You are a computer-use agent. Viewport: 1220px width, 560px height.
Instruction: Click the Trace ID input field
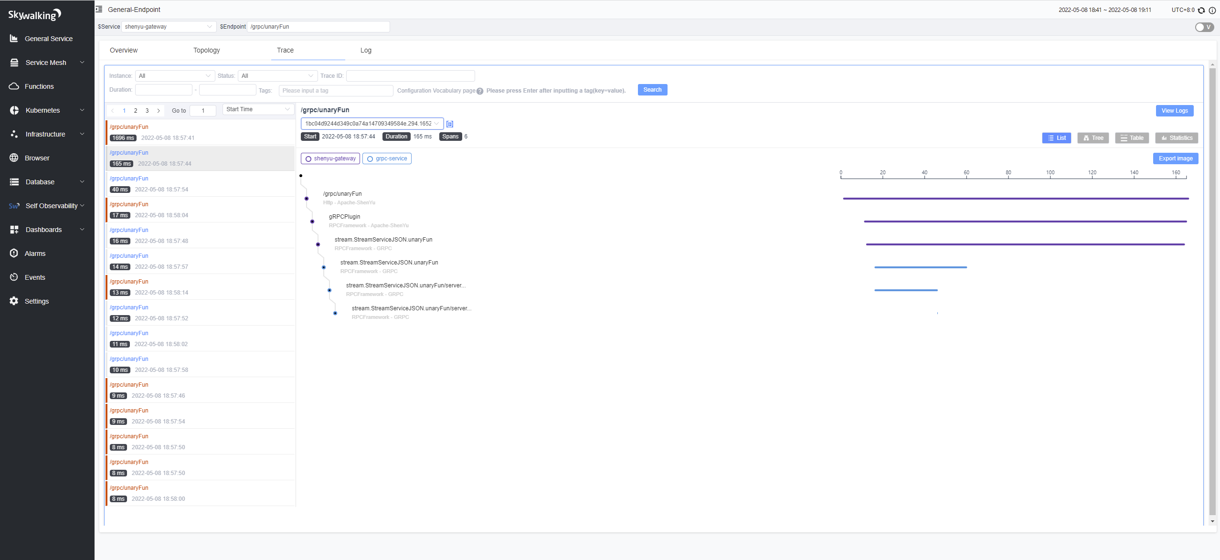tap(410, 76)
